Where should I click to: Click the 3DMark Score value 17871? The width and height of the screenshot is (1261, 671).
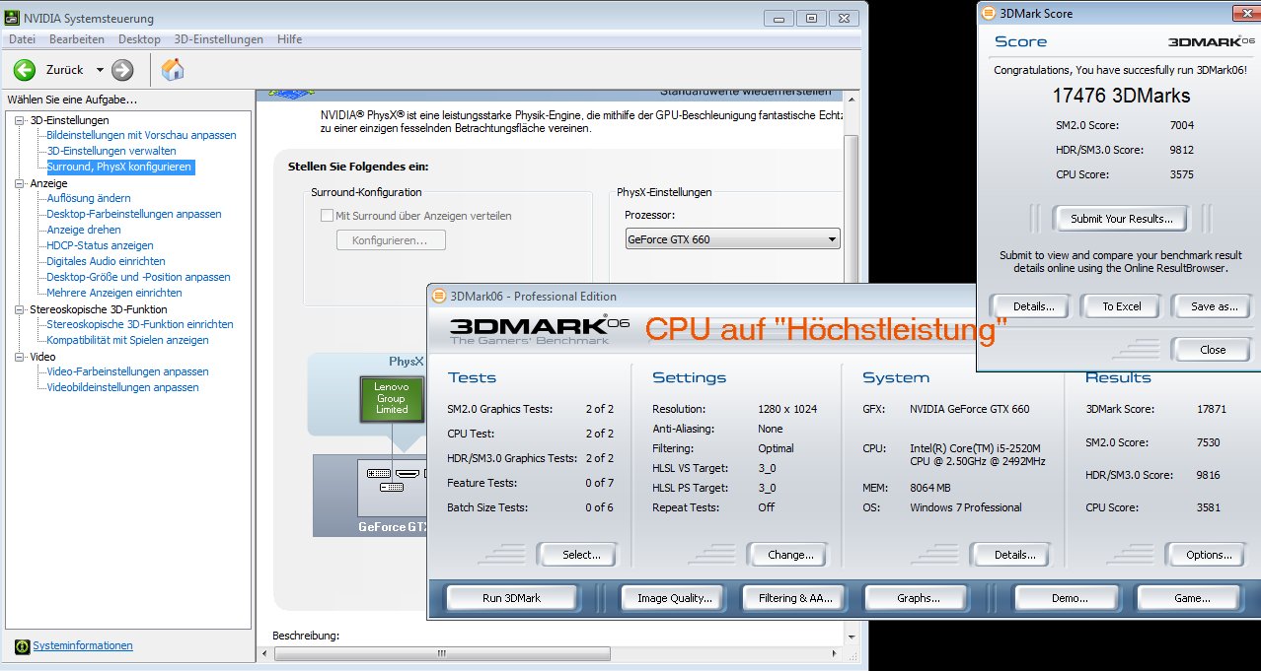[1212, 409]
